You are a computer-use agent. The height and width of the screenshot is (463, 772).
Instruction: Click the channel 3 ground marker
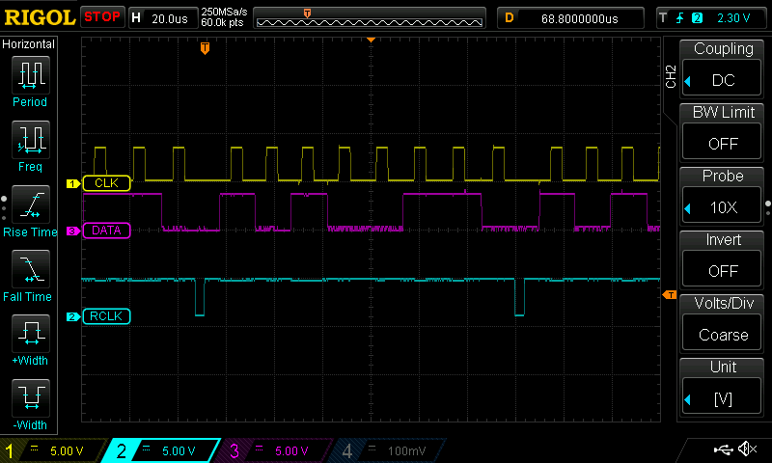pos(73,231)
